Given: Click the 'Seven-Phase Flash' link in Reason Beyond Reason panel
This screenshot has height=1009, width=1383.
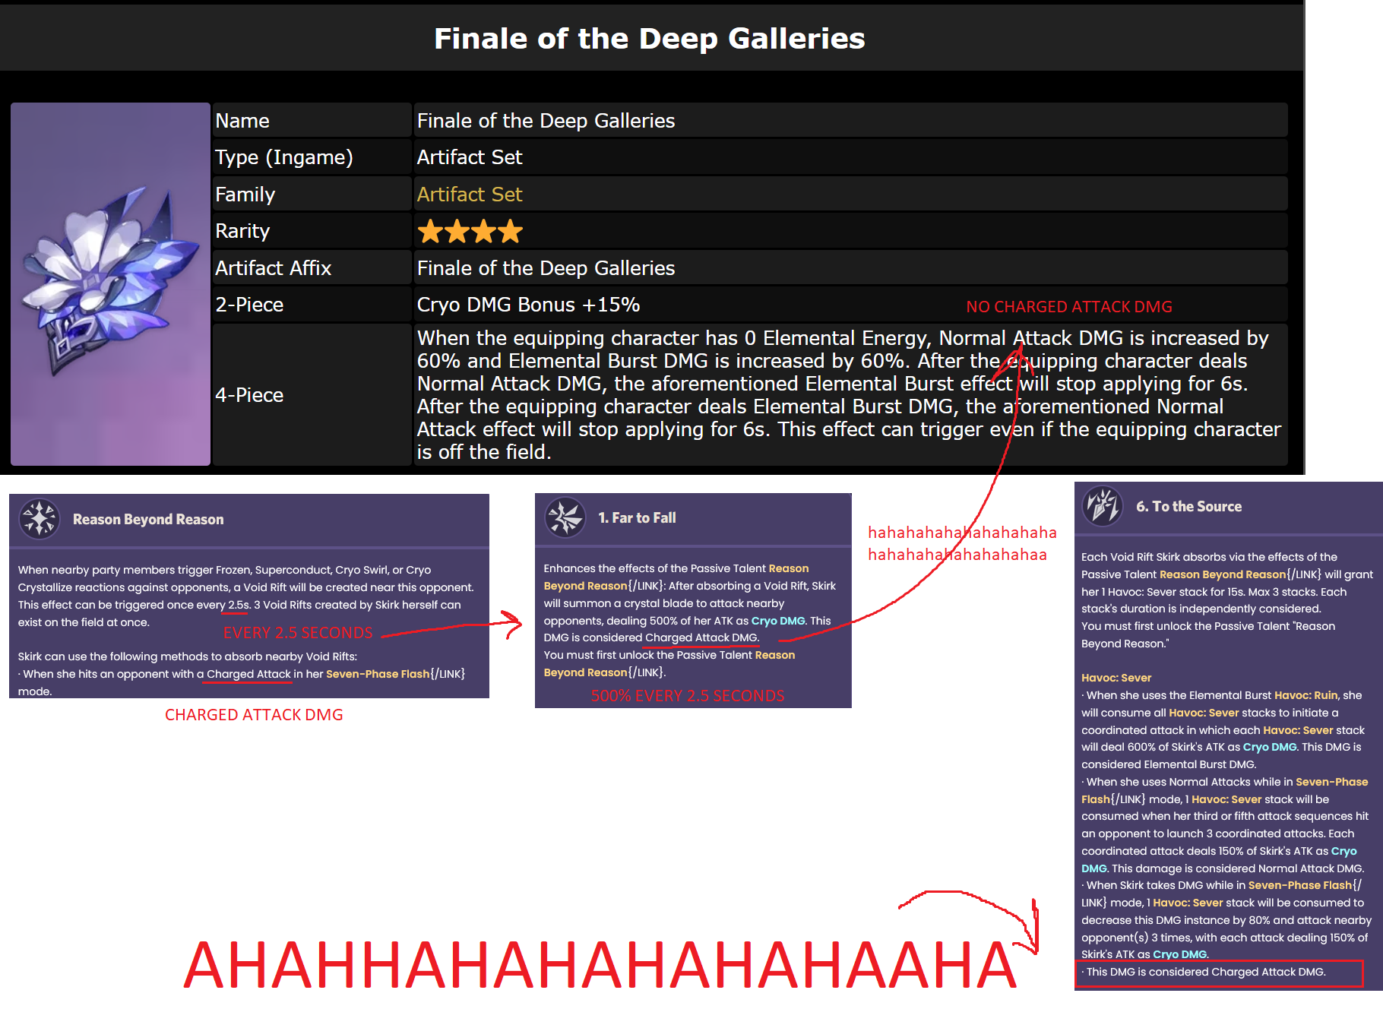Looking at the screenshot, I should [378, 674].
